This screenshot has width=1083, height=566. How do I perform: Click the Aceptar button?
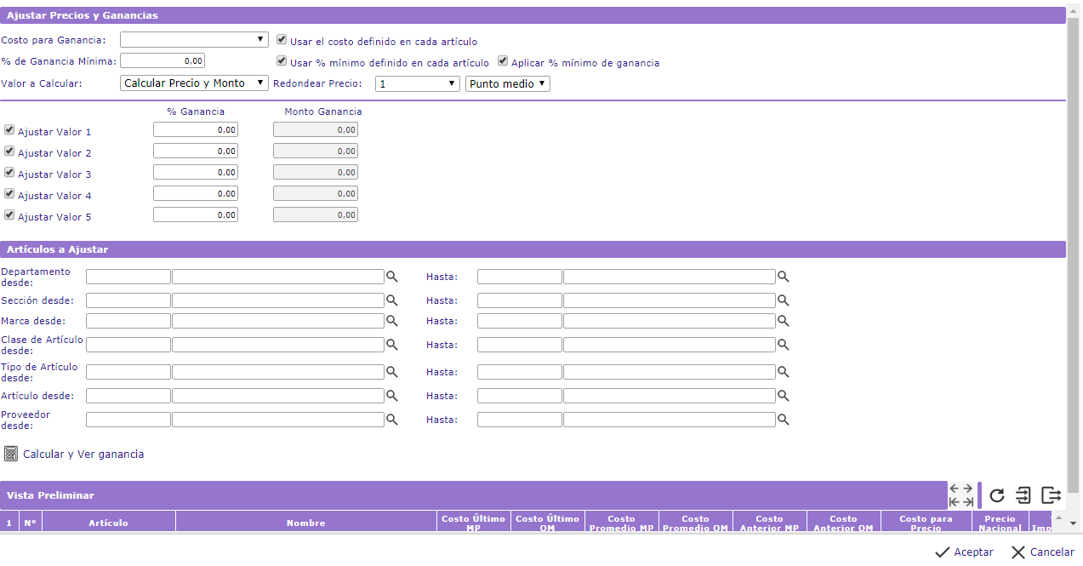tap(964, 552)
